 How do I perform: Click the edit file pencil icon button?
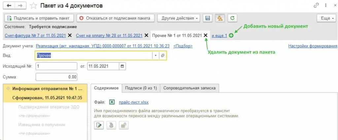99,126
